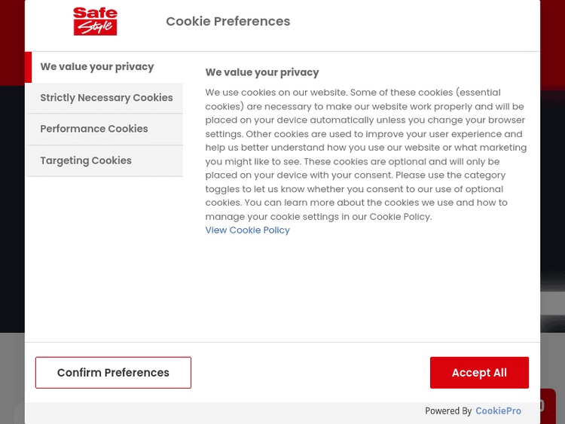
Task: Click empty space below Targeting Cookies tab
Action: (x=104, y=256)
